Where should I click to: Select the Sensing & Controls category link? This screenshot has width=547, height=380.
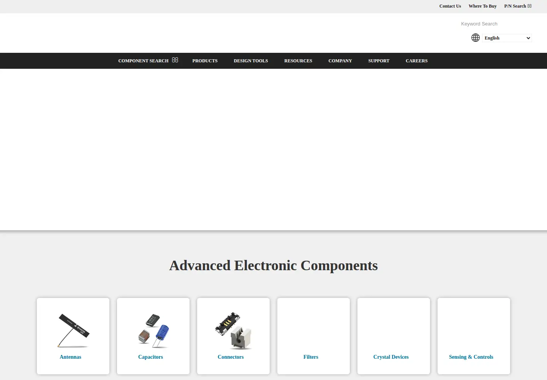[471, 357]
